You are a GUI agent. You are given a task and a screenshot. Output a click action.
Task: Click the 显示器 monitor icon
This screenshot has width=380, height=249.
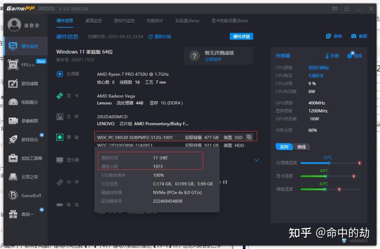point(59,160)
